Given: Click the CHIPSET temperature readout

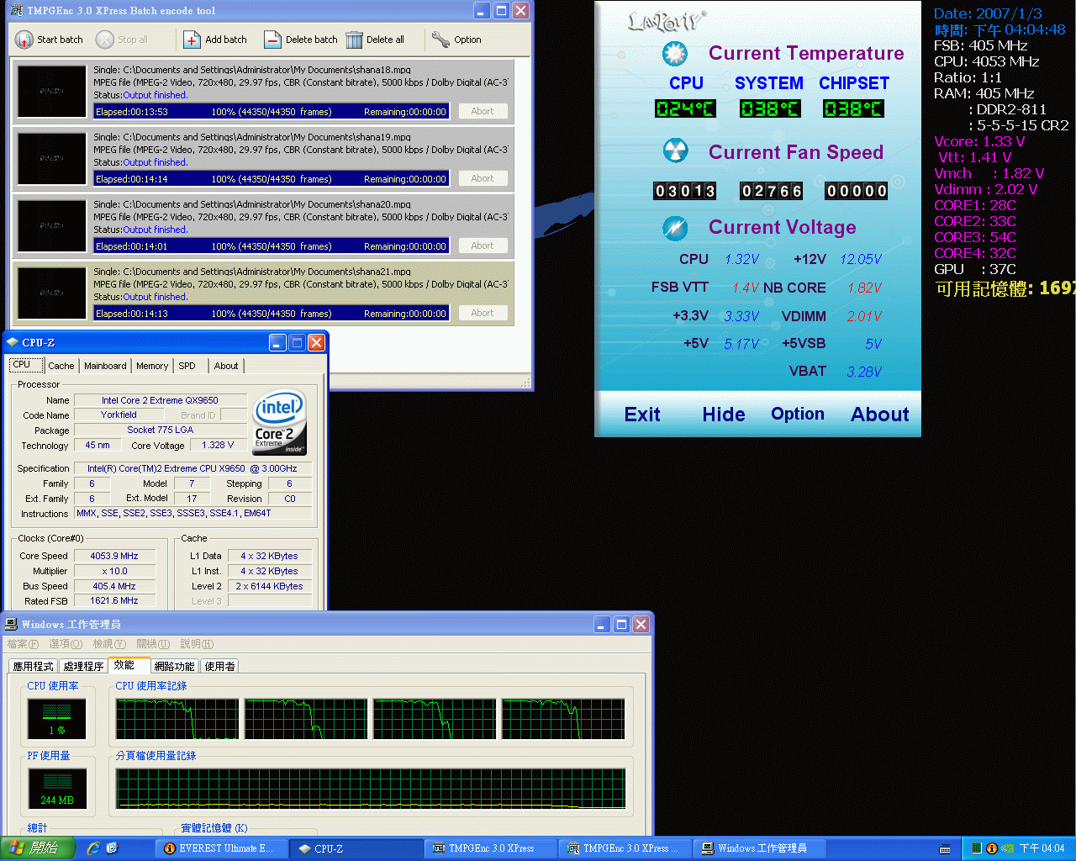Looking at the screenshot, I should tap(853, 108).
